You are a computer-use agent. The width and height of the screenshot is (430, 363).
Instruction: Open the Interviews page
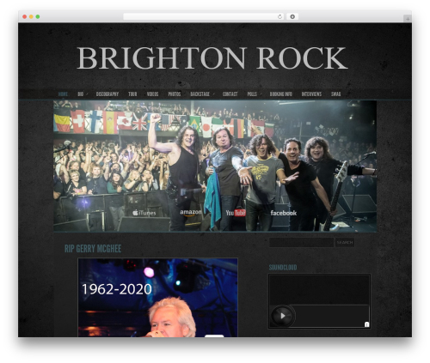pyautogui.click(x=311, y=94)
